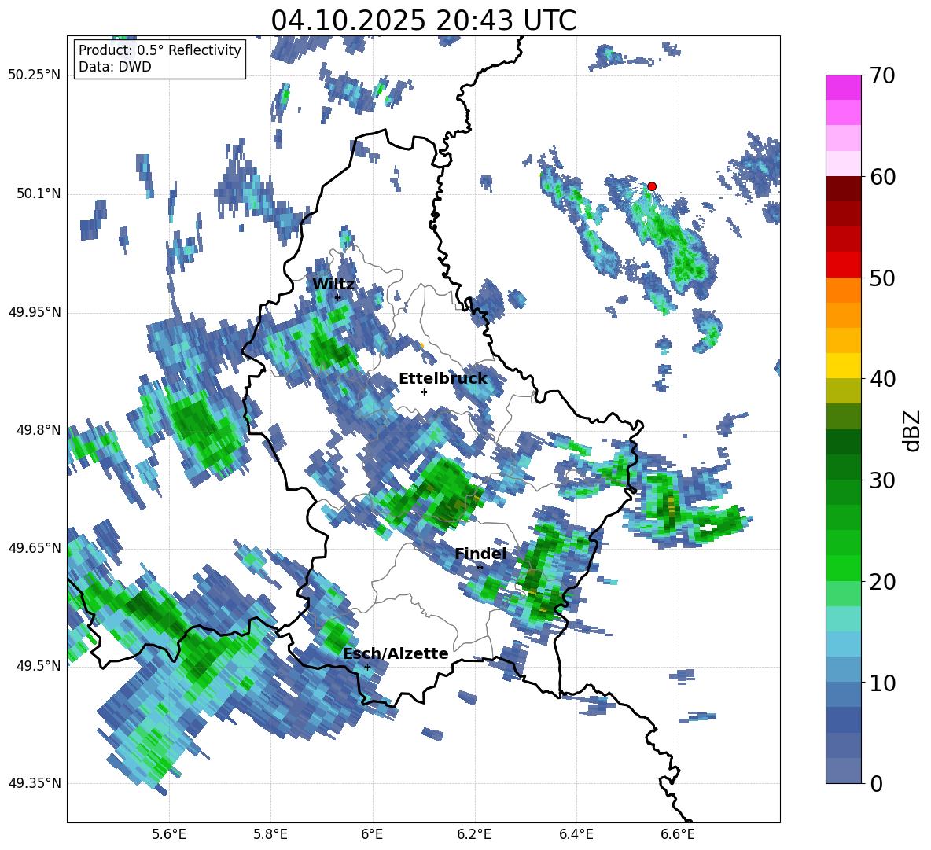Click the Ettelbruck location cross marker
The width and height of the screenshot is (931, 850).
pos(423,392)
